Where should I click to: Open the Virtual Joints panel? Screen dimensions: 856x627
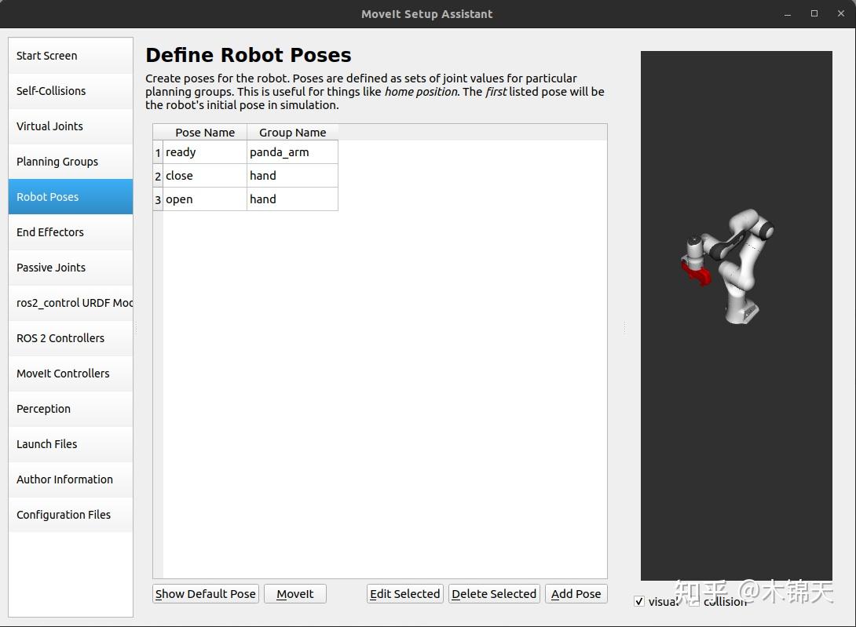click(x=50, y=126)
